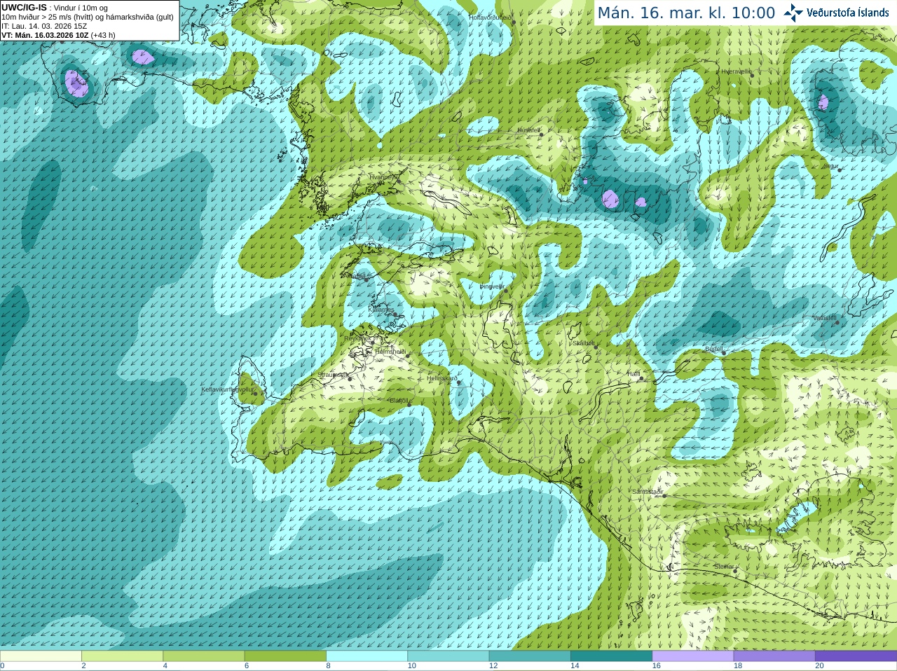Click the Vatnsfell station label
Image resolution: width=897 pixels, height=671 pixels.
825,318
